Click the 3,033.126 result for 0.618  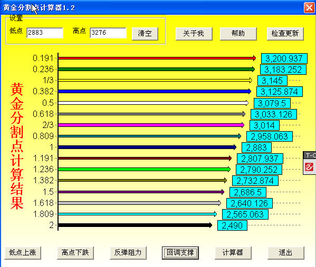coord(274,114)
